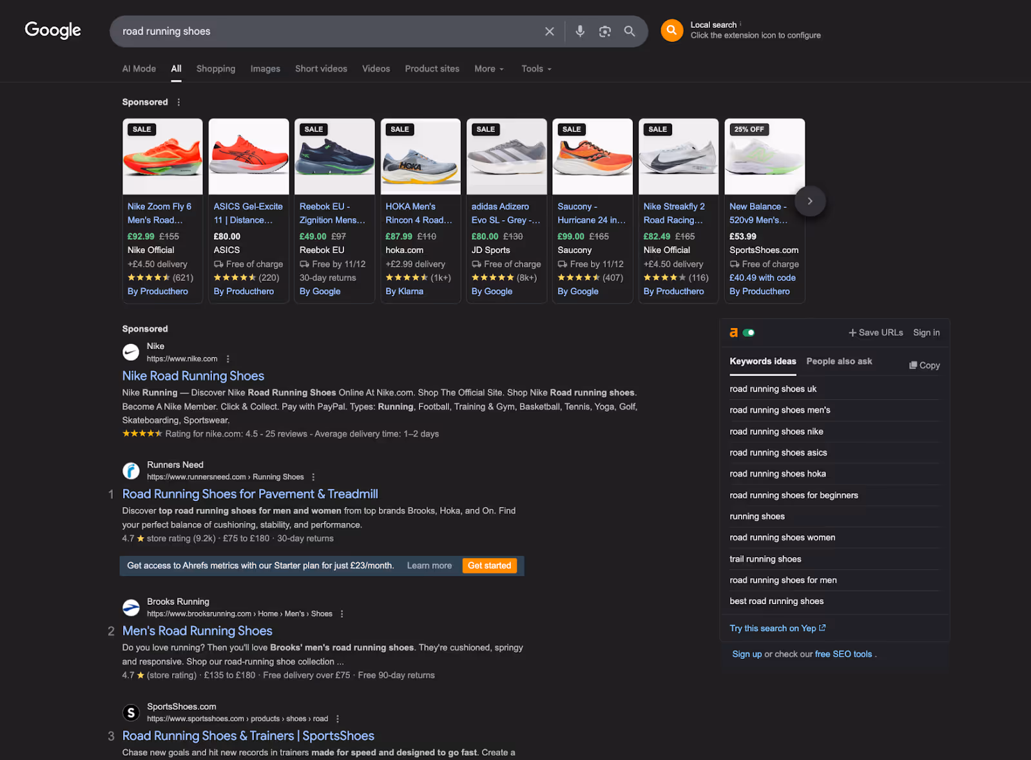Viewport: 1031px width, 760px height.
Task: Advance shopping carousel with next arrow
Action: click(x=810, y=201)
